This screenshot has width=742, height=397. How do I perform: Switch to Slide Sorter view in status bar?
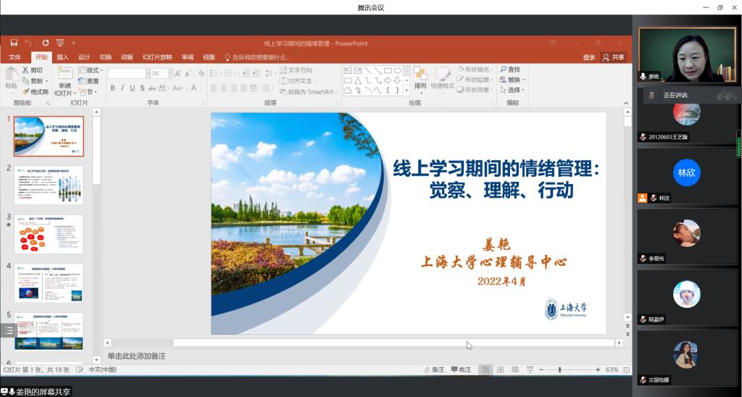500,370
